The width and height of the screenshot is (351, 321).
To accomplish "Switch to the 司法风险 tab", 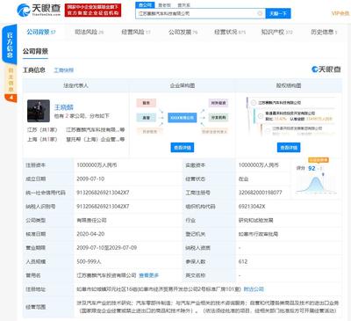I will [89, 32].
